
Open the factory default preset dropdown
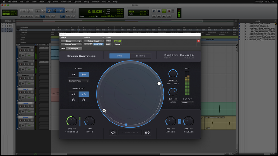[93, 41]
